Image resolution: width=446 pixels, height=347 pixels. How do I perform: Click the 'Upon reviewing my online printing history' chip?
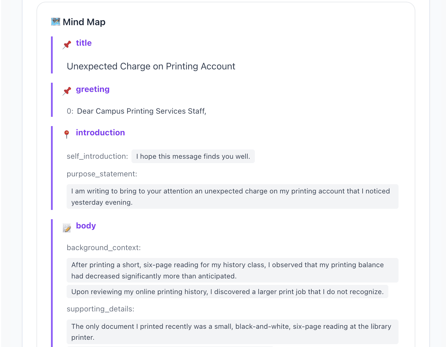pos(227,292)
